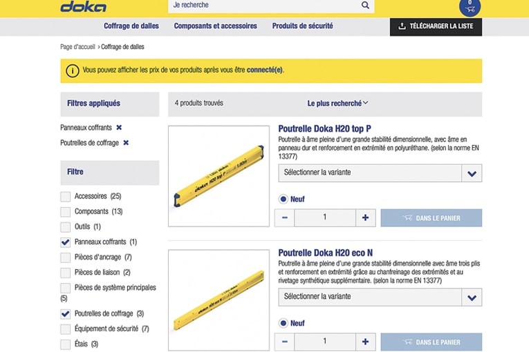529x352 pixels.
Task: Click the Coffrage de dalles breadcrumb
Action: 122,47
